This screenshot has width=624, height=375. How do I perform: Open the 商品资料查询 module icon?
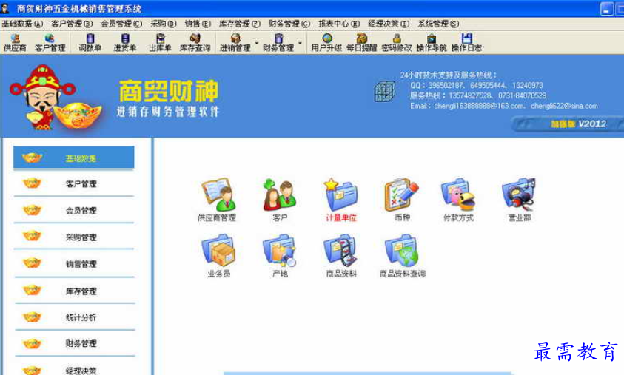pyautogui.click(x=402, y=256)
